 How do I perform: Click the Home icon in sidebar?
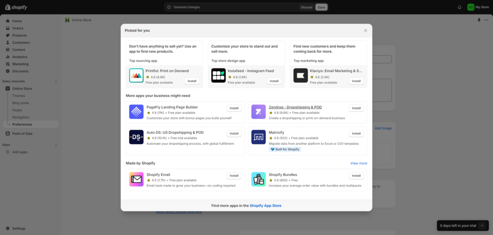click(8, 21)
